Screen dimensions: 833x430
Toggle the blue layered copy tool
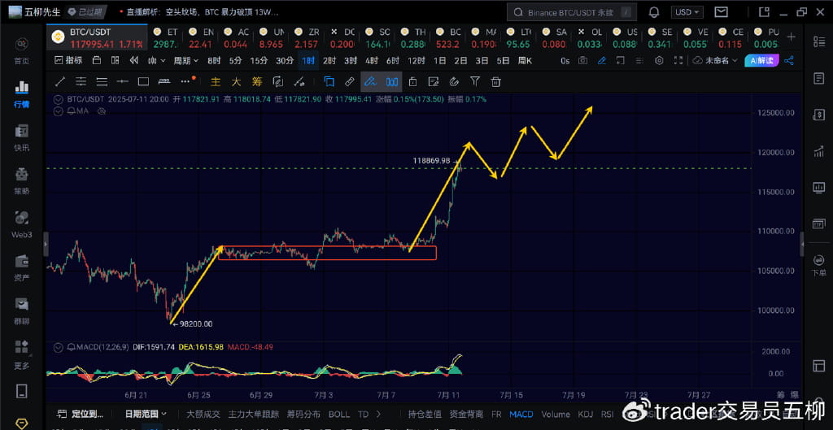pyautogui.click(x=329, y=82)
